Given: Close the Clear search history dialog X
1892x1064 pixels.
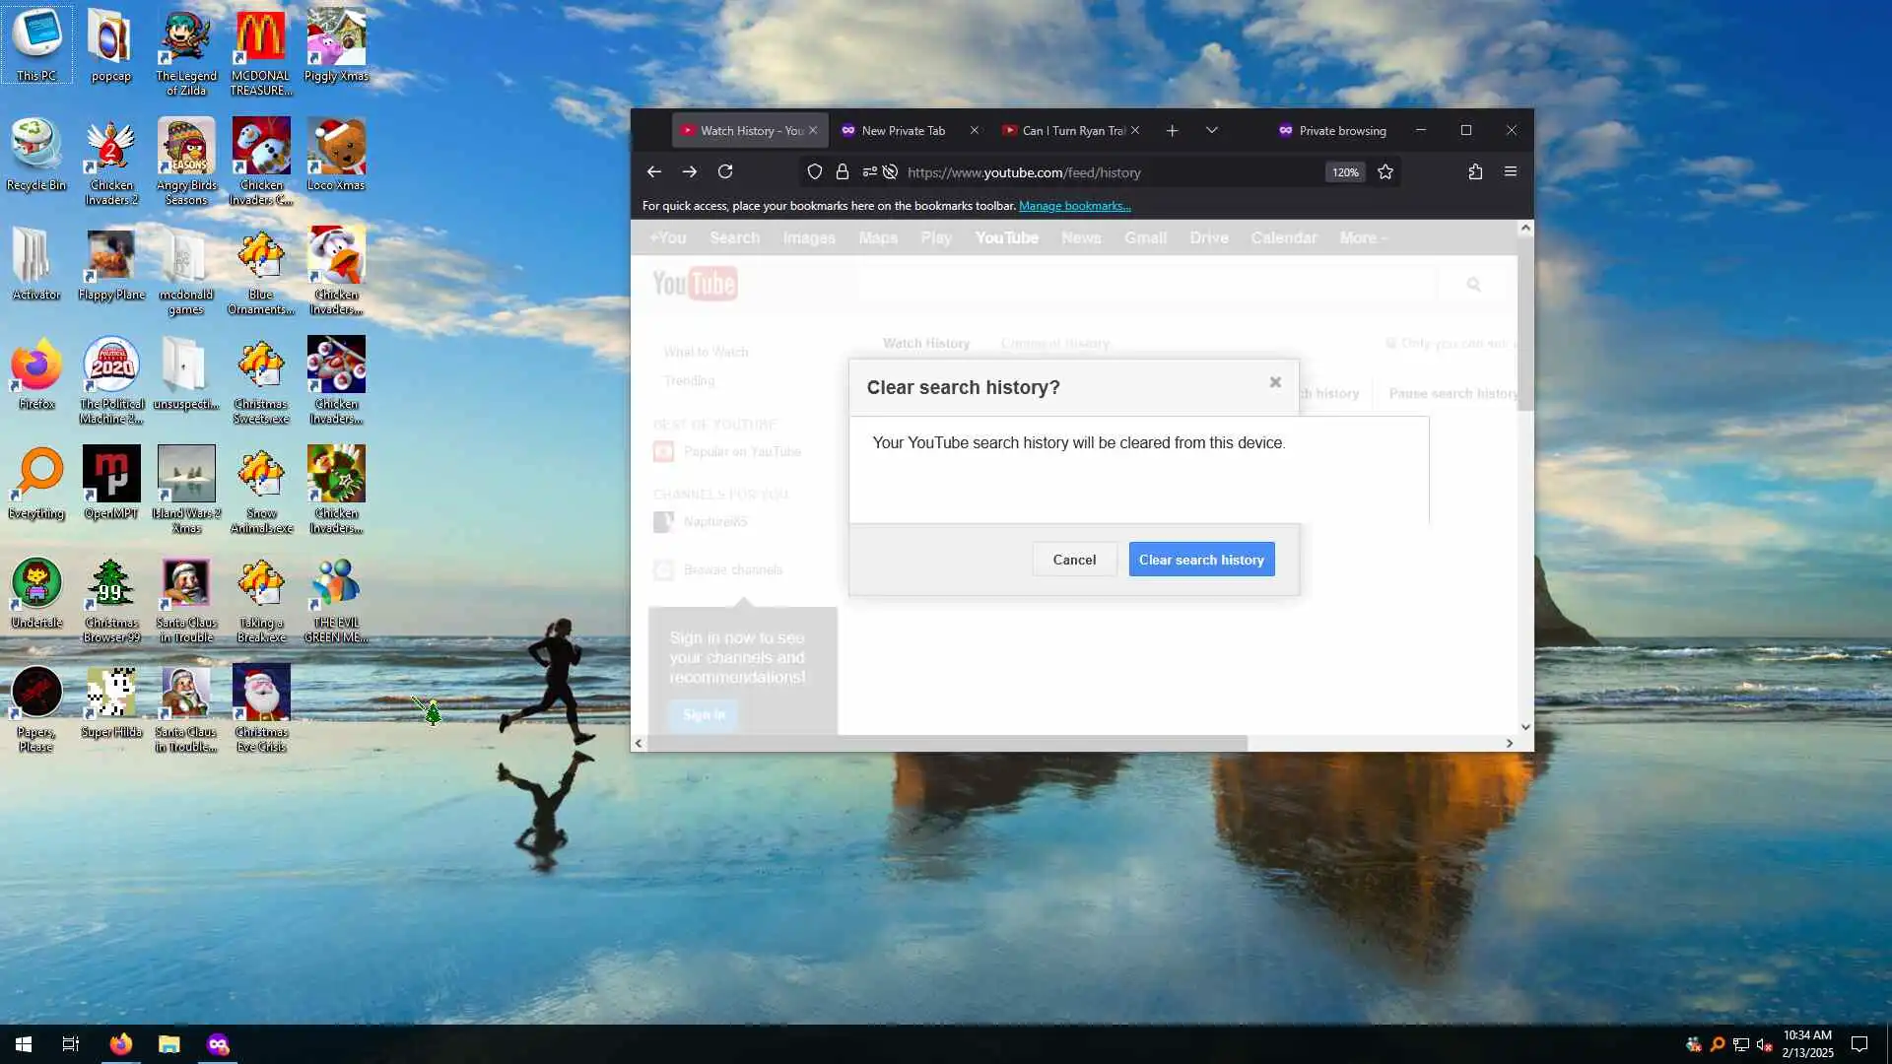Looking at the screenshot, I should pyautogui.click(x=1275, y=382).
